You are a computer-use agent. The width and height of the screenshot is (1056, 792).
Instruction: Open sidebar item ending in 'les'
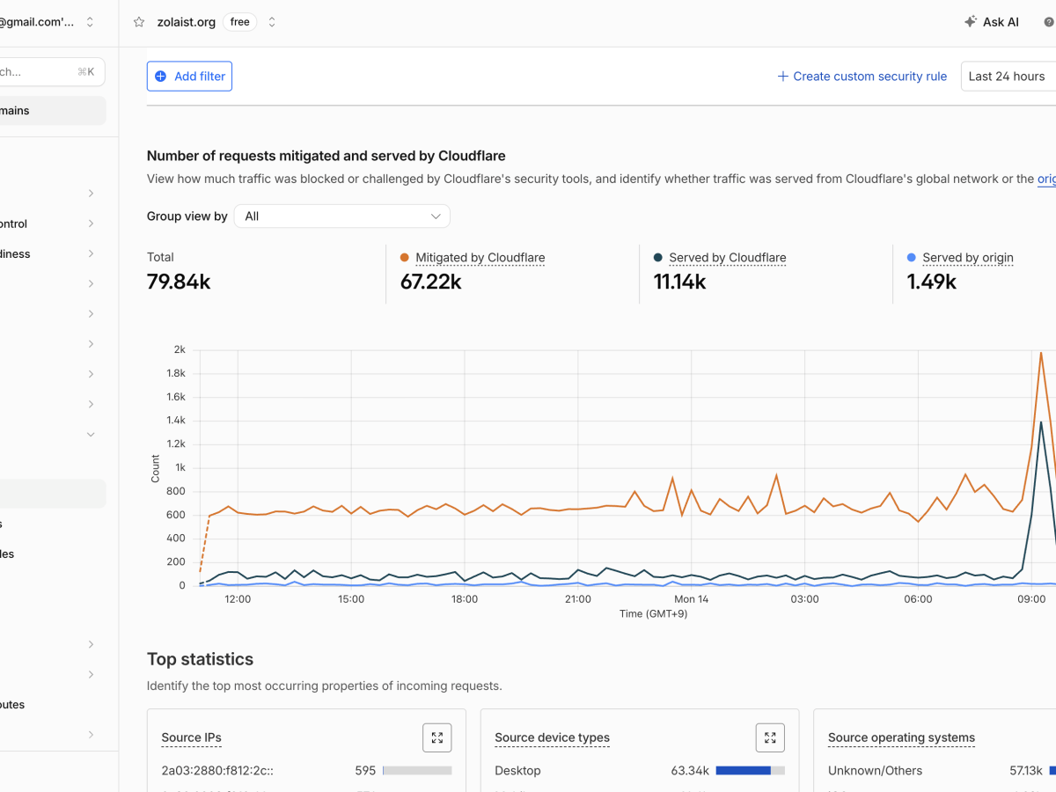(x=7, y=554)
